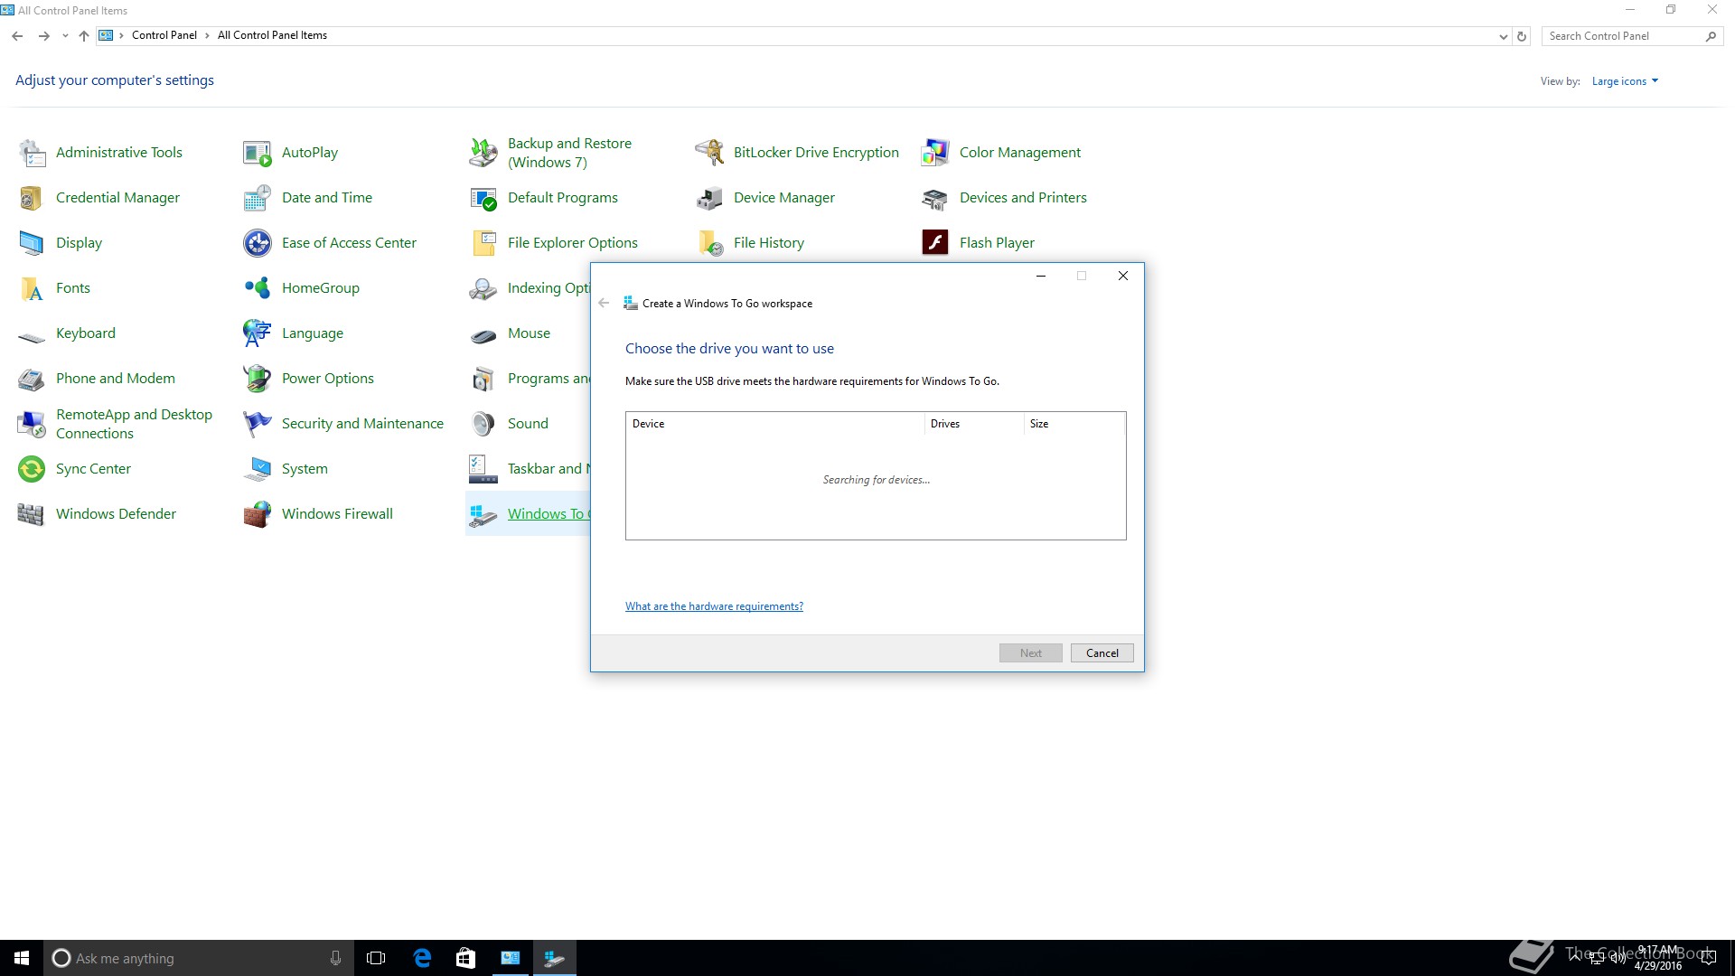Image resolution: width=1735 pixels, height=976 pixels.
Task: Open recent locations dropdown arrow
Action: click(x=65, y=36)
